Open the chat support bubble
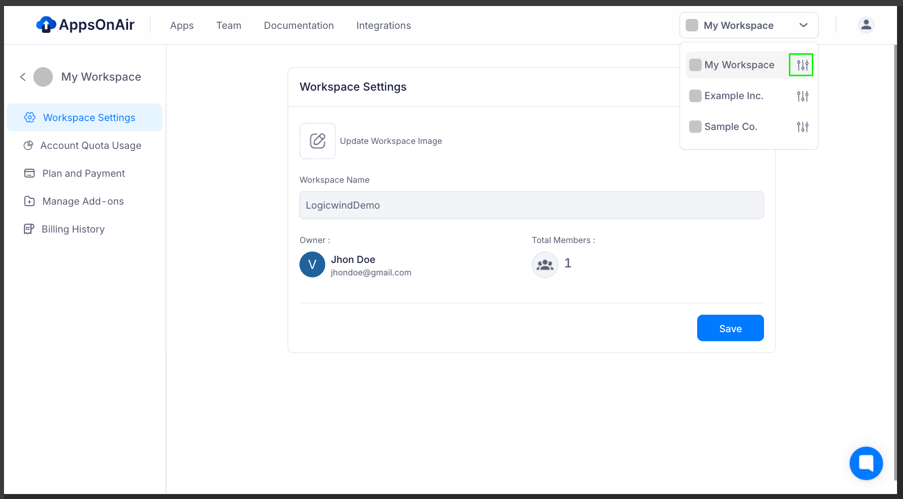Screen dimensions: 903x499 tap(866, 463)
